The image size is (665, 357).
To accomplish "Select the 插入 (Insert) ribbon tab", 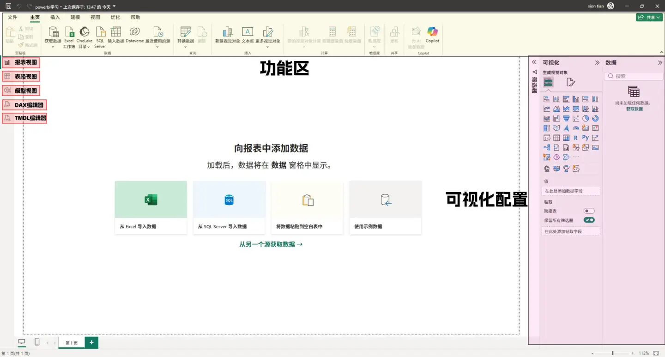I will coord(55,17).
